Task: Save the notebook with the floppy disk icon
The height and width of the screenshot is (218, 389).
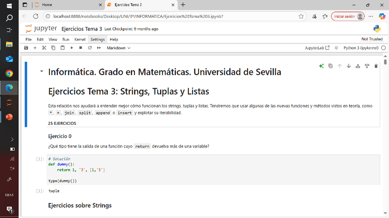Action: coord(26,48)
